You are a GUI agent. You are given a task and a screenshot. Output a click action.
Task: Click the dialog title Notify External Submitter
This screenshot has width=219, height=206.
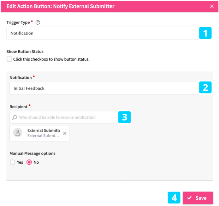[x=60, y=6]
